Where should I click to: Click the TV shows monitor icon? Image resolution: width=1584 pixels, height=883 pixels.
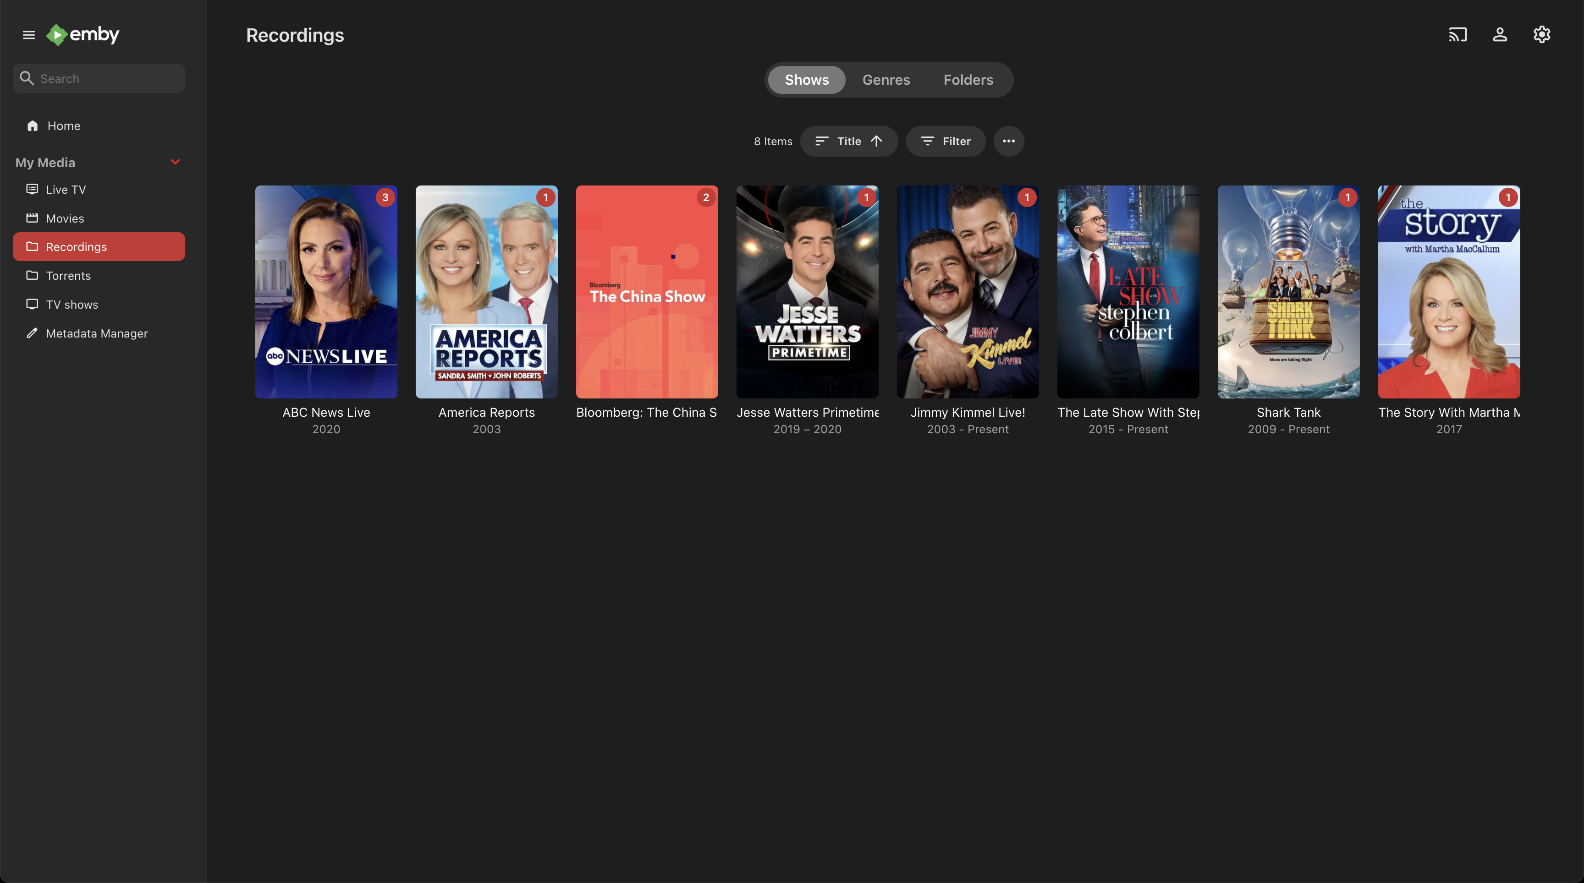click(x=32, y=304)
